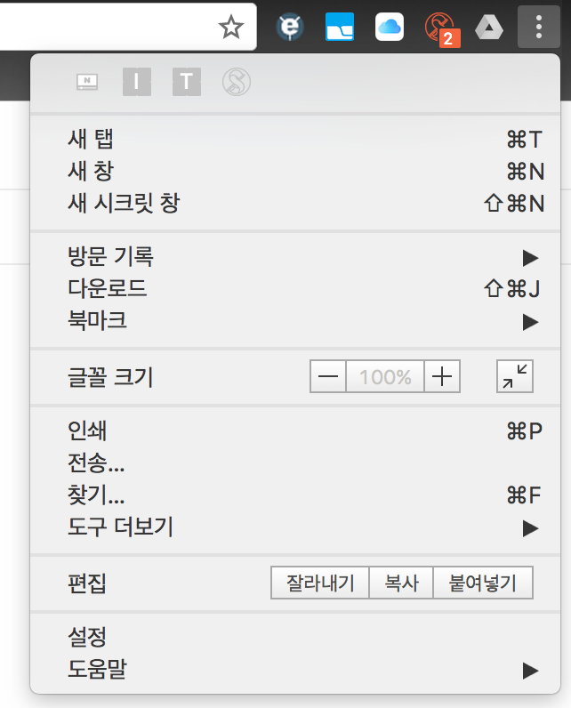This screenshot has height=708, width=571.
Task: Select Find (찾기...)
Action: [x=295, y=495]
